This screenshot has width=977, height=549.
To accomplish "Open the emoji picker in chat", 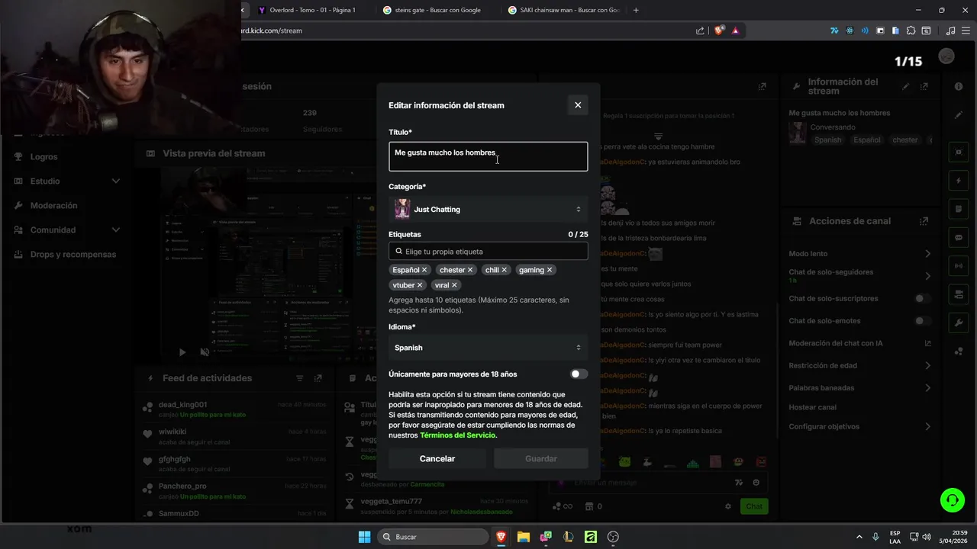I will (756, 483).
